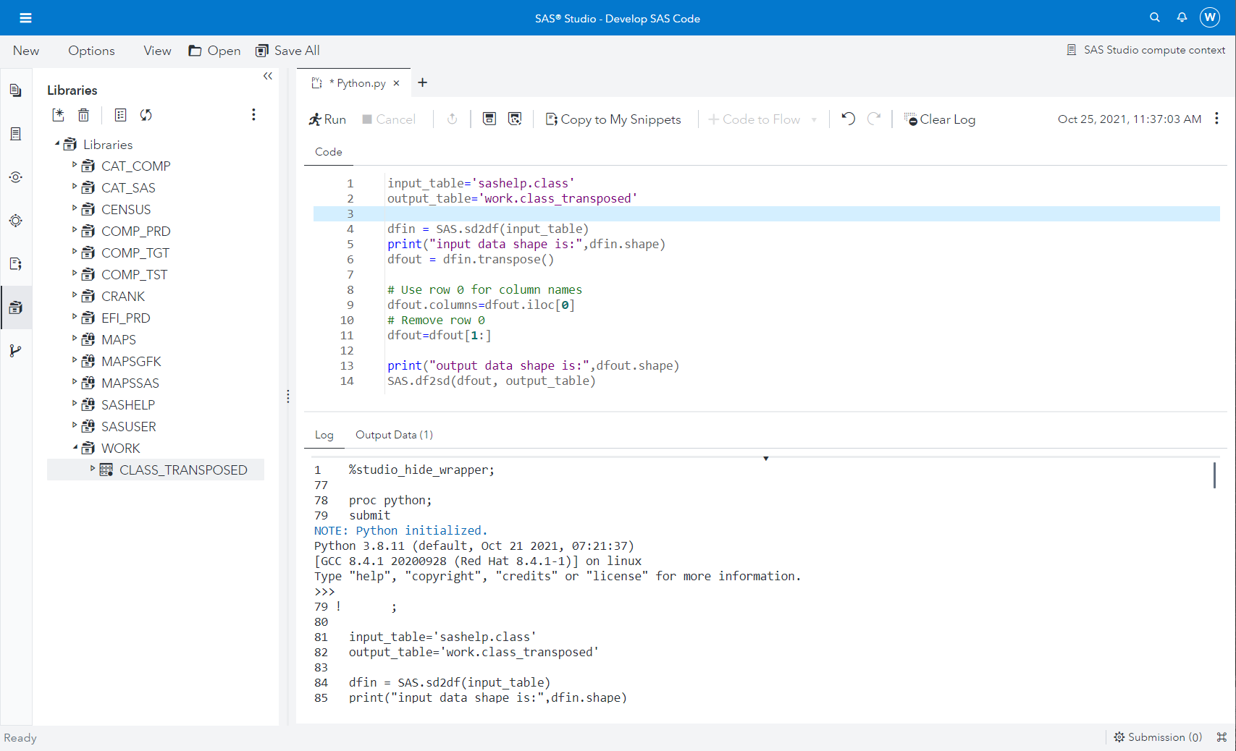Viewport: 1236px width, 751px height.
Task: Switch to the Output Data (1) tab
Action: click(x=394, y=435)
